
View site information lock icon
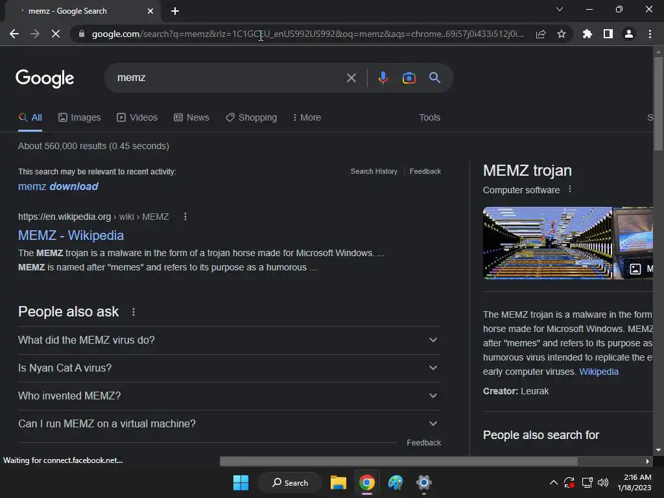[x=82, y=34]
